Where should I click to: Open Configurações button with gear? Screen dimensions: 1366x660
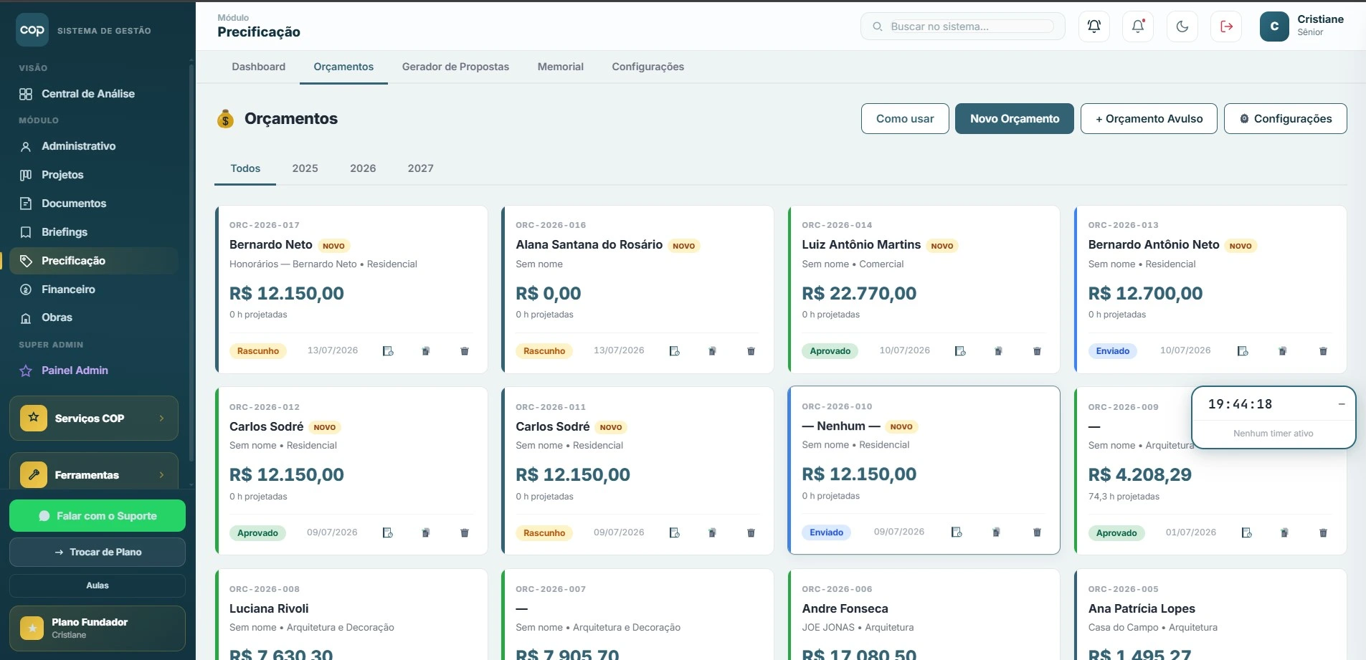tap(1286, 119)
